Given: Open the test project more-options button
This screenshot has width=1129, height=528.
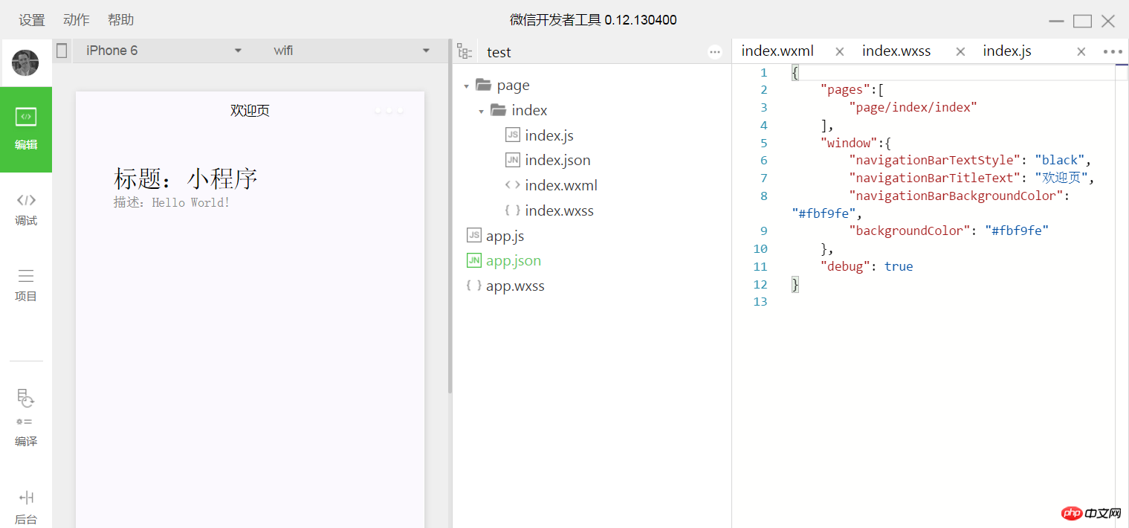Looking at the screenshot, I should (x=715, y=52).
